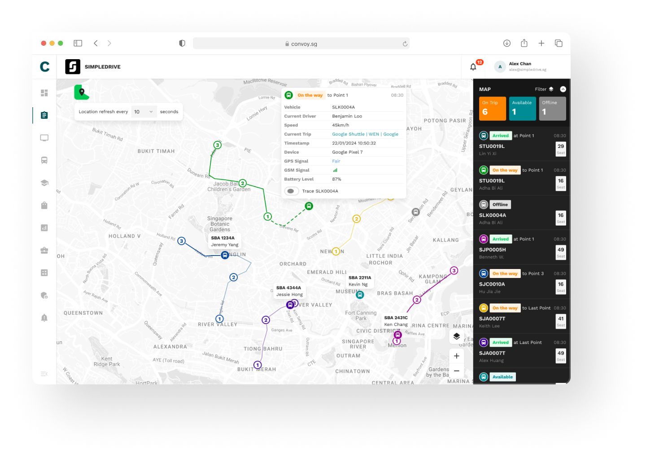Select the SJC0010A Hu Jia Jie row
The image size is (646, 460).
521,282
